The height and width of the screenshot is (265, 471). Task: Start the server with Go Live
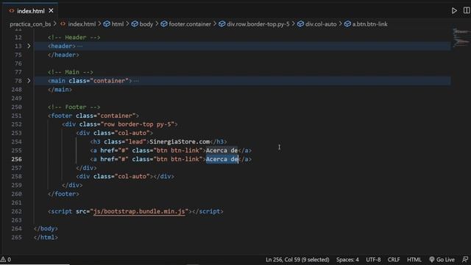[x=442, y=260]
